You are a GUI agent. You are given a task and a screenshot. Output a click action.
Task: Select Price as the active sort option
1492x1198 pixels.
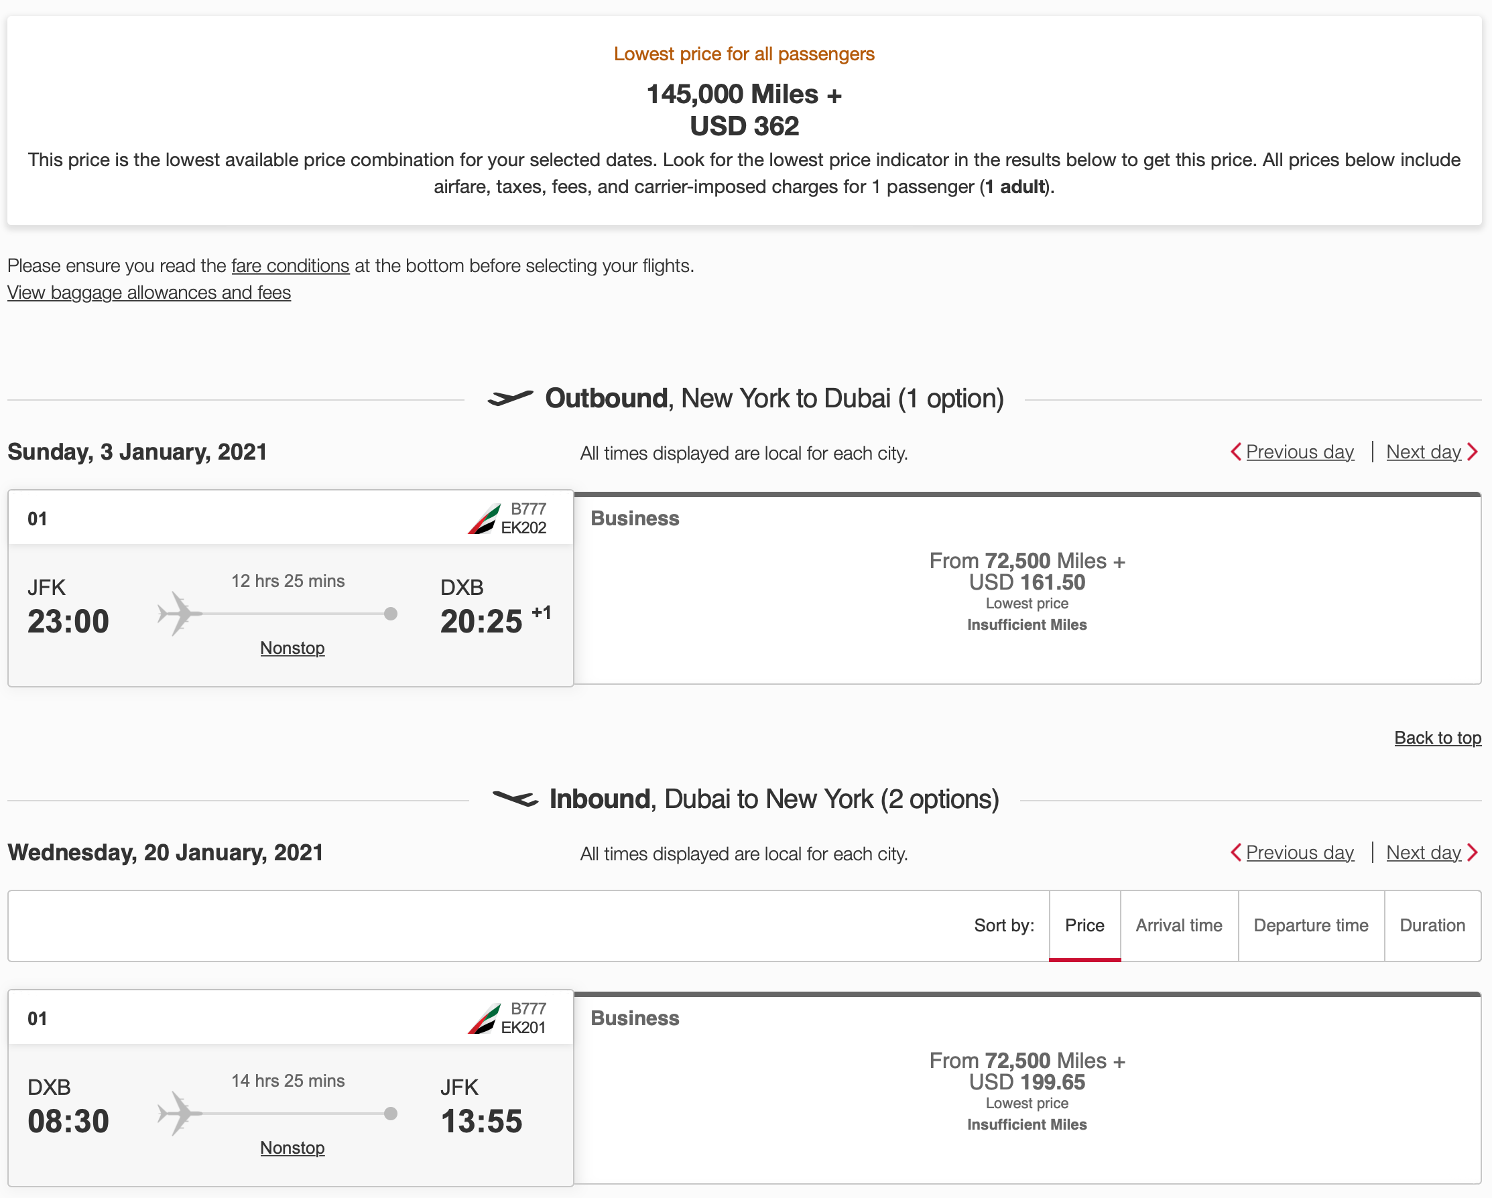1084,925
